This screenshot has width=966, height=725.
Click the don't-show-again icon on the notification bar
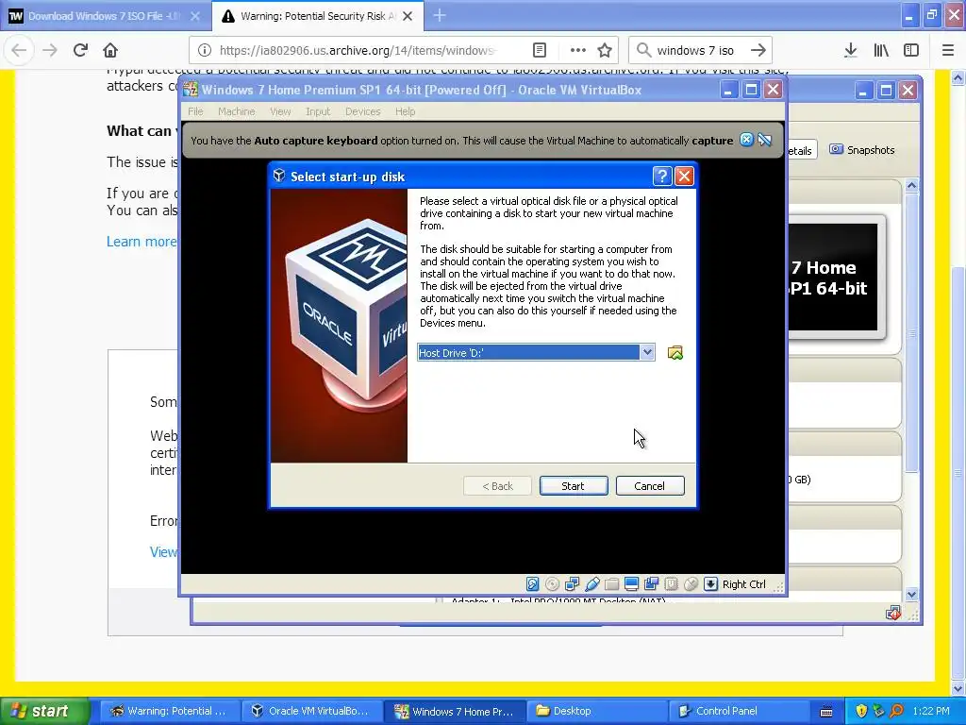click(x=765, y=140)
